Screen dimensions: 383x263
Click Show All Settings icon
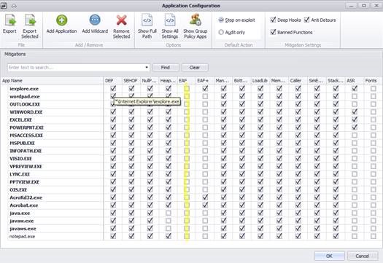pos(170,20)
